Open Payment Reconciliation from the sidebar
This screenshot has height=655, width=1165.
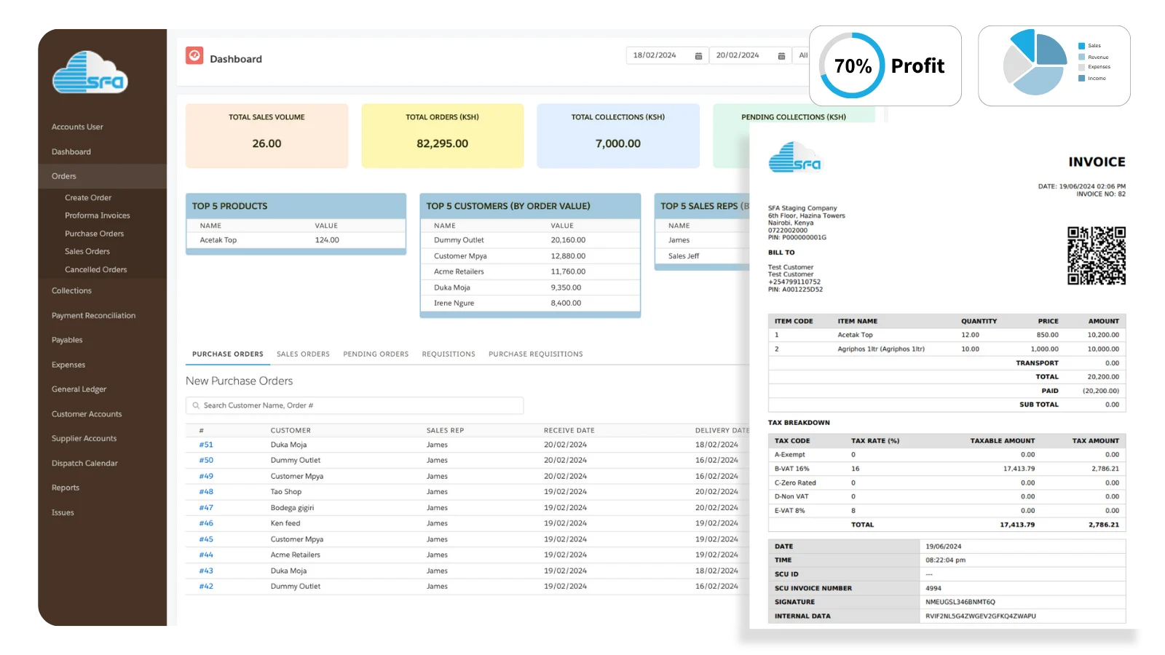93,315
